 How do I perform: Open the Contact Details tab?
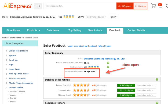pyautogui.click(x=136, y=30)
